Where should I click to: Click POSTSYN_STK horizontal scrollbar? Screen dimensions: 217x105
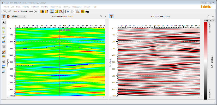pyautogui.click(x=155, y=98)
